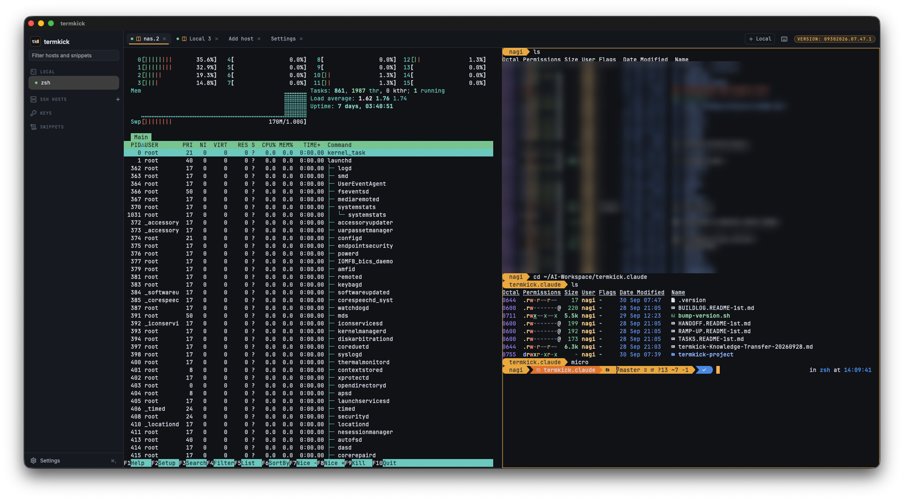Image resolution: width=904 pixels, height=500 pixels.
Task: Select the corerepaird process row
Action: click(x=309, y=455)
